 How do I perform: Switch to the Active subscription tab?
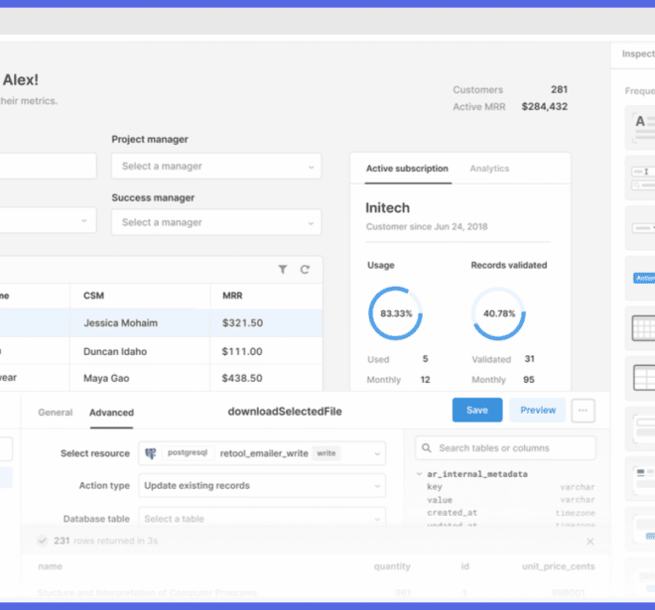[x=407, y=169]
